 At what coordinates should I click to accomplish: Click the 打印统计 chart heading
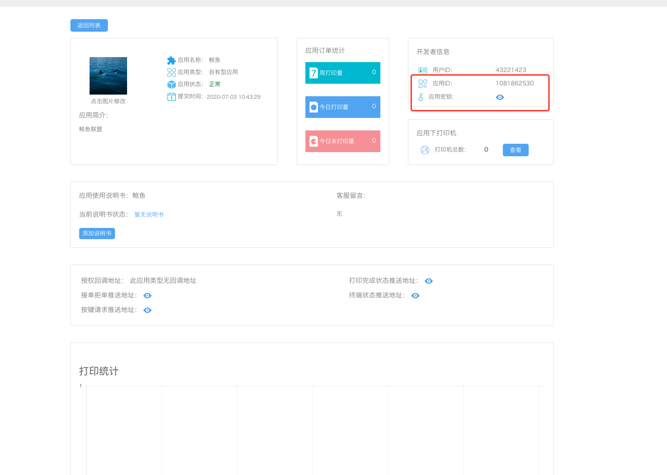coord(99,371)
